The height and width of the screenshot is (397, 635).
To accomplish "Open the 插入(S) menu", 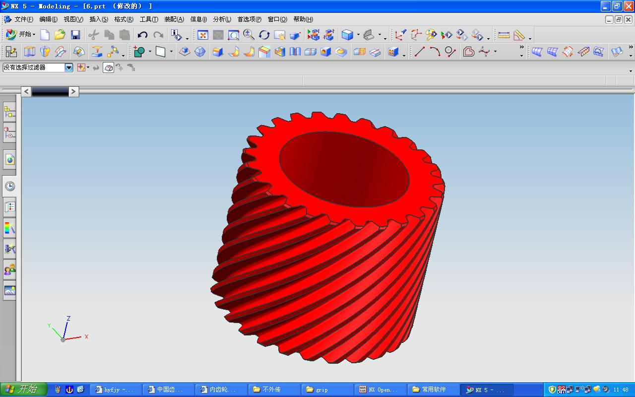I will pos(98,19).
